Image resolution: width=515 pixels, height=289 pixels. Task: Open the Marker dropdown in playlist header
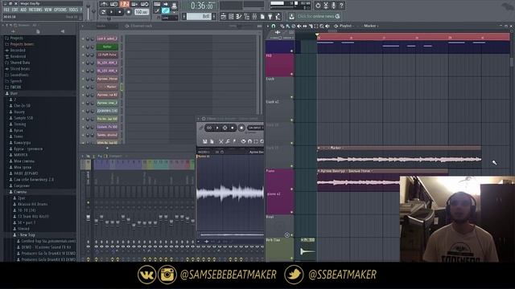(x=371, y=26)
